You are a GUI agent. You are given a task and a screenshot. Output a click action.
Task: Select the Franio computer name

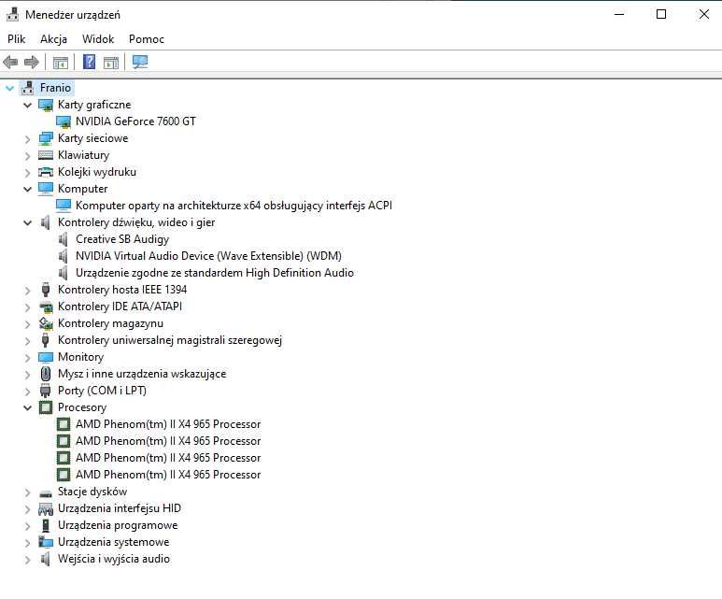[x=55, y=88]
